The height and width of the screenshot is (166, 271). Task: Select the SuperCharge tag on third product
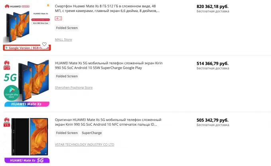(x=92, y=133)
